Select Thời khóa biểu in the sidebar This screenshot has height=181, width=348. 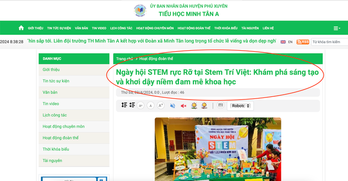[74, 149]
